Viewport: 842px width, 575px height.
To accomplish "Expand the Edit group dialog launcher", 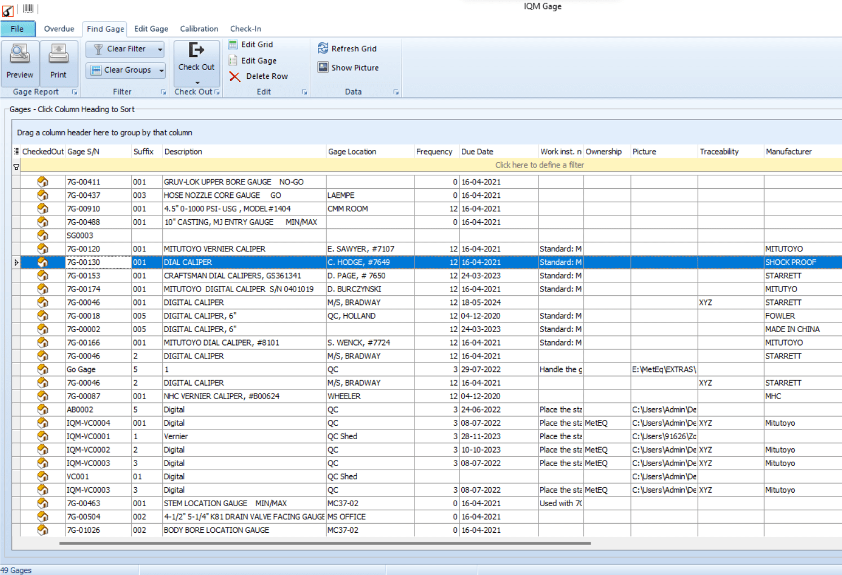I will click(x=305, y=92).
